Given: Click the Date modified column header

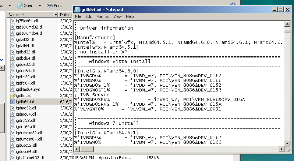Looking at the screenshot, I should click(65, 15).
